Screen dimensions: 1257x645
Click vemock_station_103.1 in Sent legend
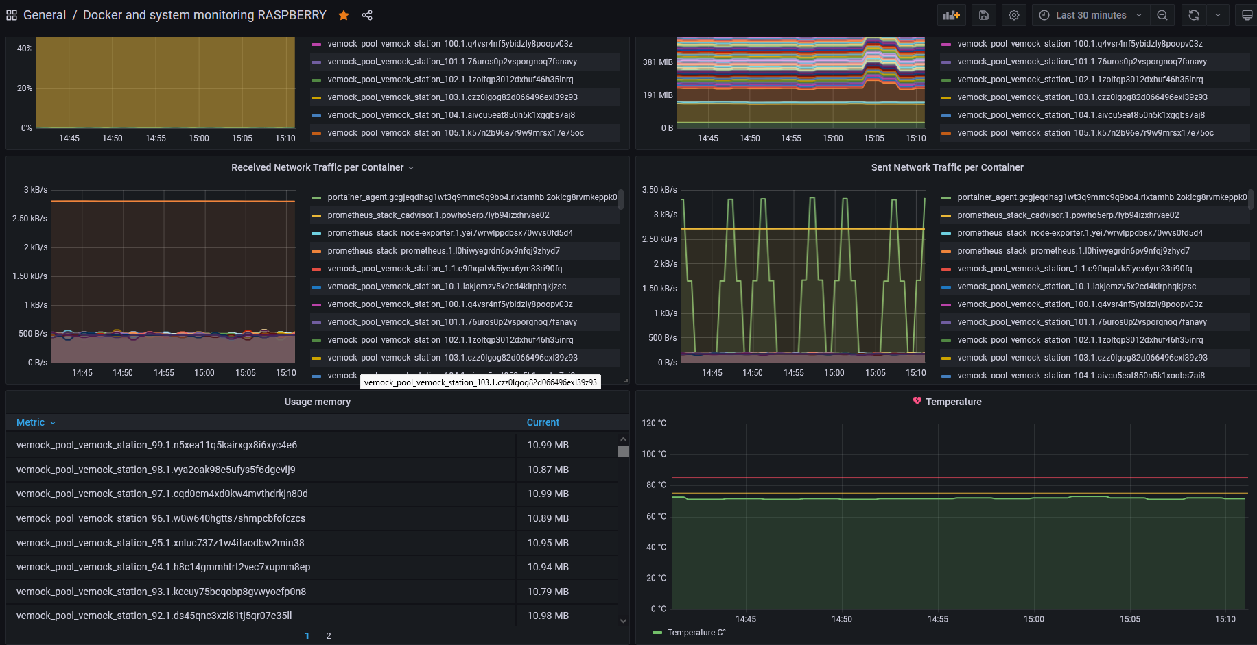click(x=1082, y=358)
